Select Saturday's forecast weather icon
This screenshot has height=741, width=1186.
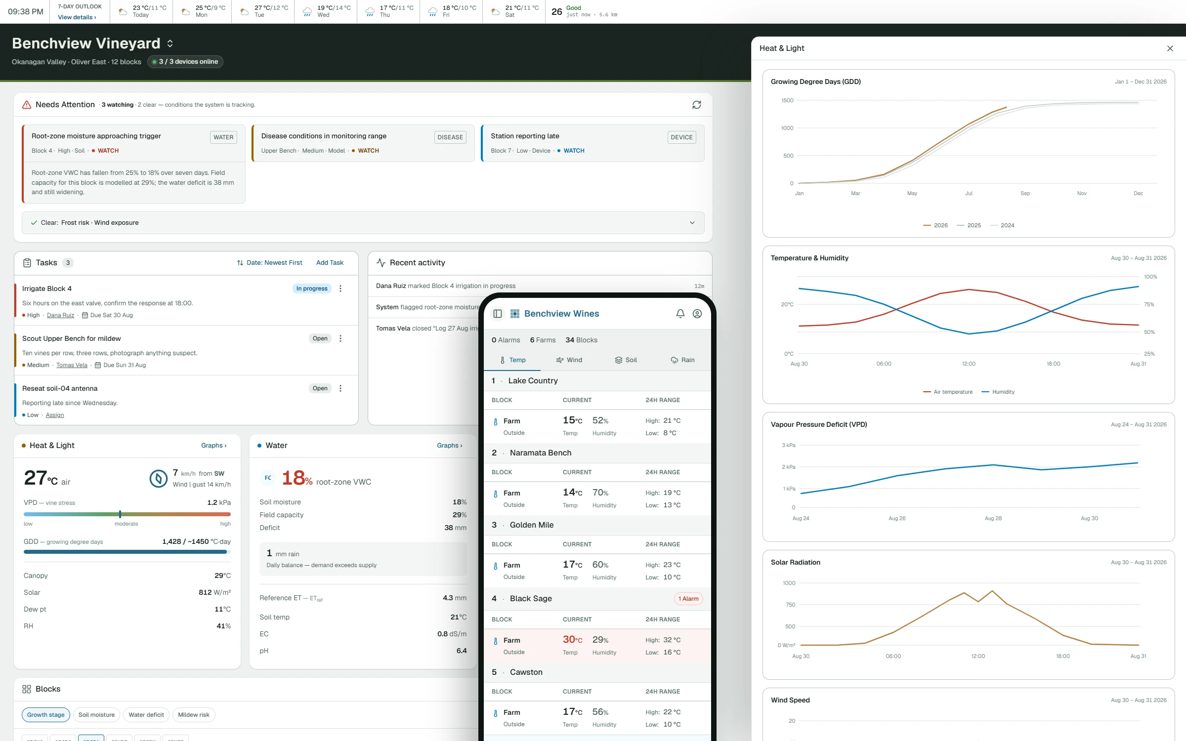496,11
